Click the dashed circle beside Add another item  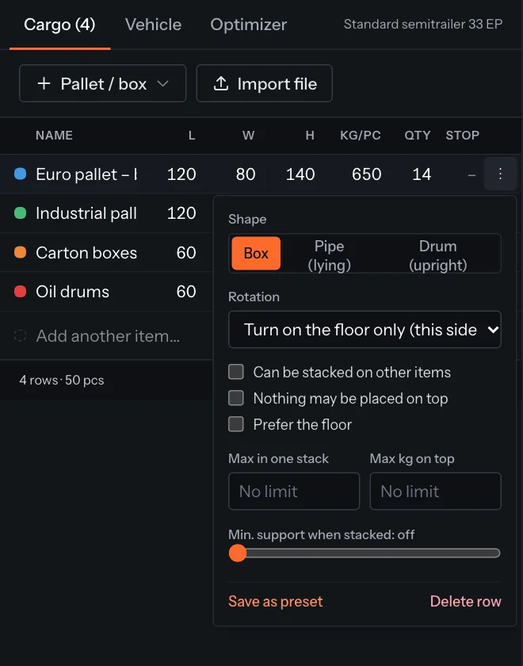[21, 335]
